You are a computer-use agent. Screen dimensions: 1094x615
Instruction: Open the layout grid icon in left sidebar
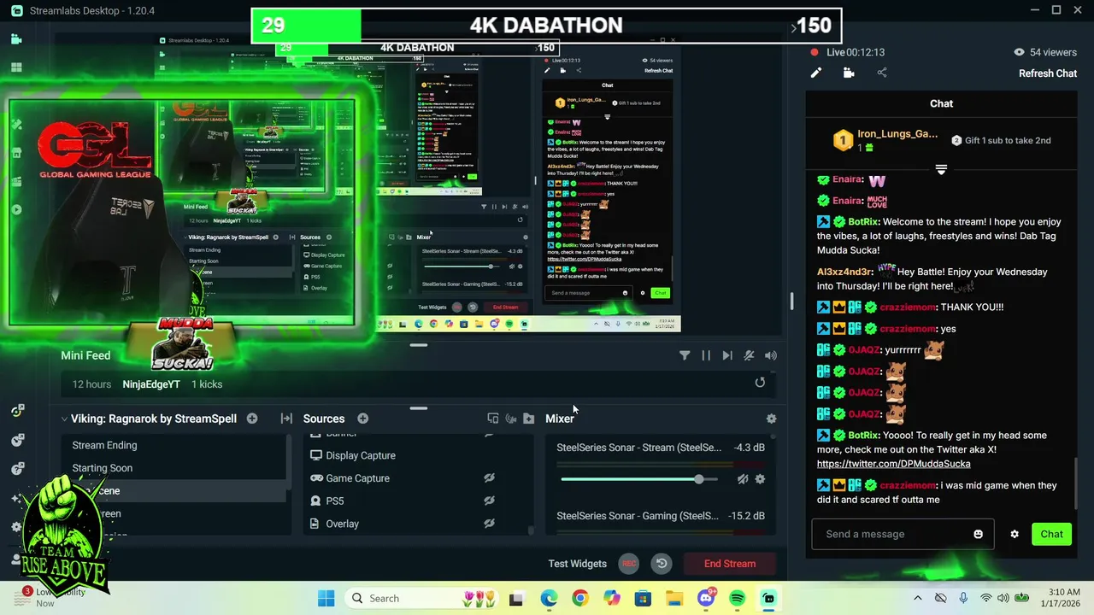click(x=16, y=67)
